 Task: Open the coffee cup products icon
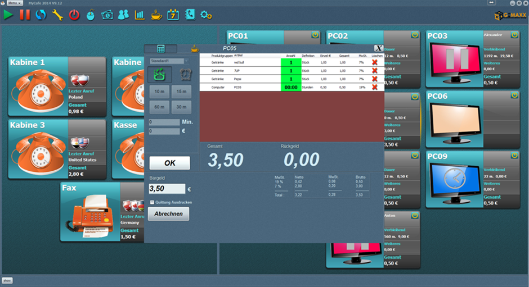click(x=156, y=15)
